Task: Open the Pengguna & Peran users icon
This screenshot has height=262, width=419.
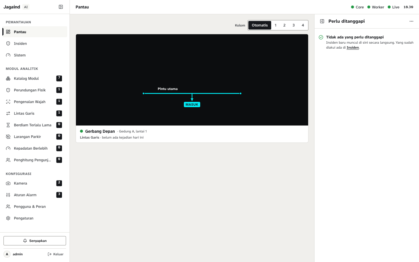Action: [8, 206]
